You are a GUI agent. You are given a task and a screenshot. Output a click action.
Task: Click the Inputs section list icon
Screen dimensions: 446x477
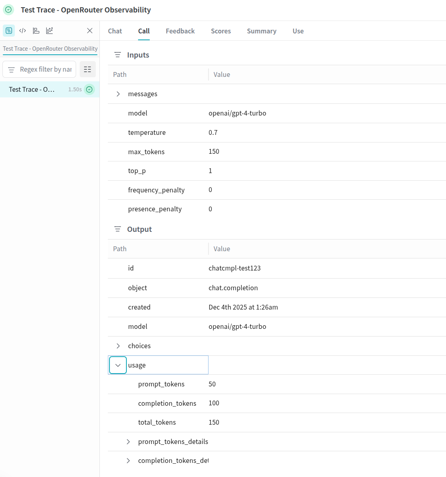click(x=118, y=55)
